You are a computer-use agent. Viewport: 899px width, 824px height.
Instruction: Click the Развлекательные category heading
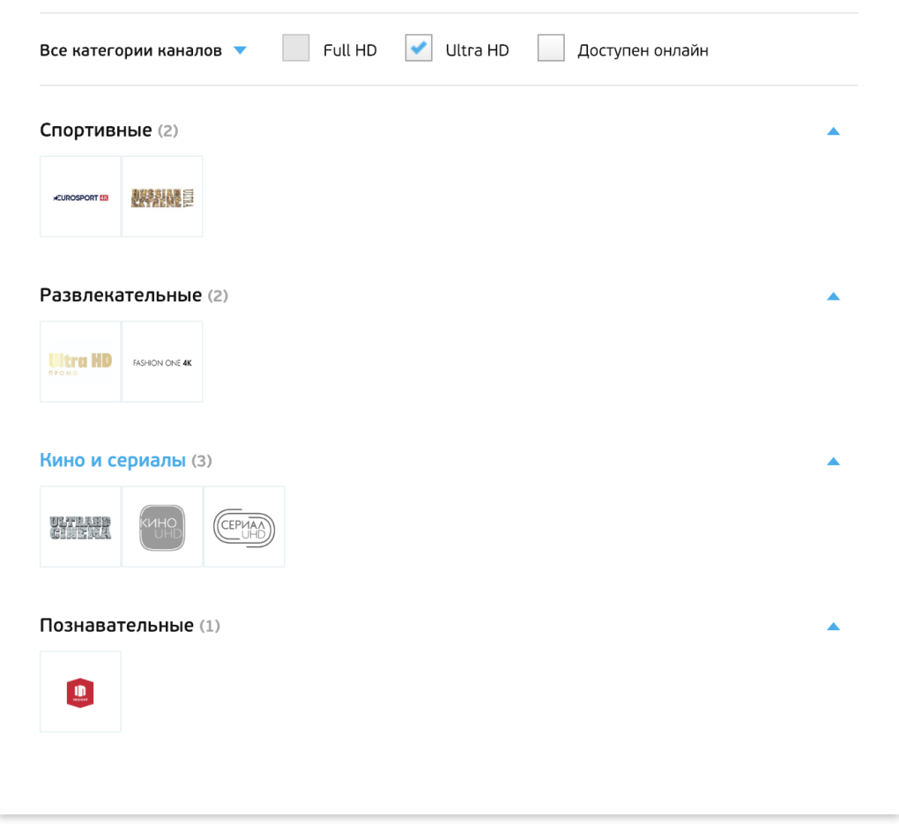tap(121, 295)
